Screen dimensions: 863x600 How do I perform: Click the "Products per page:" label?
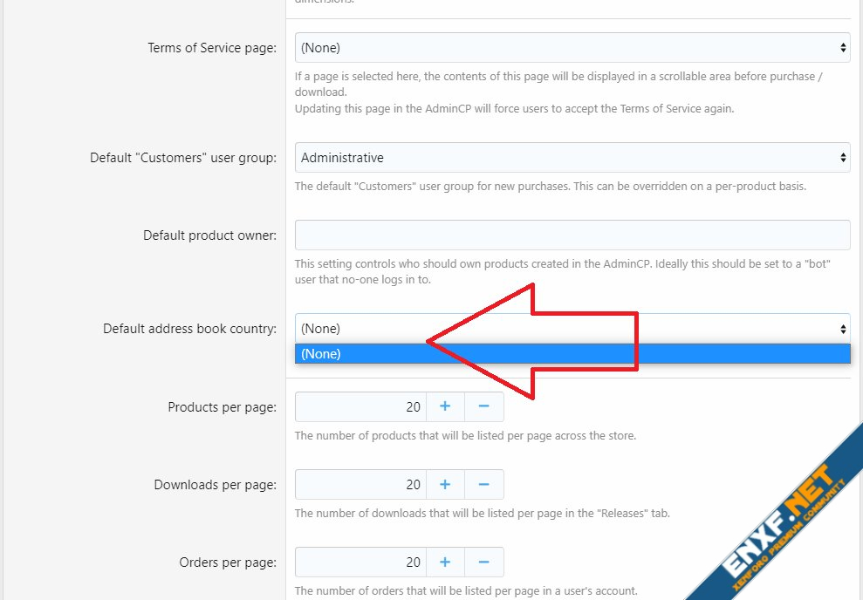pos(222,407)
